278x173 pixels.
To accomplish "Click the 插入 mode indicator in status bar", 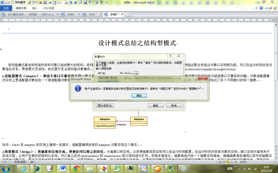I will pos(33,162).
